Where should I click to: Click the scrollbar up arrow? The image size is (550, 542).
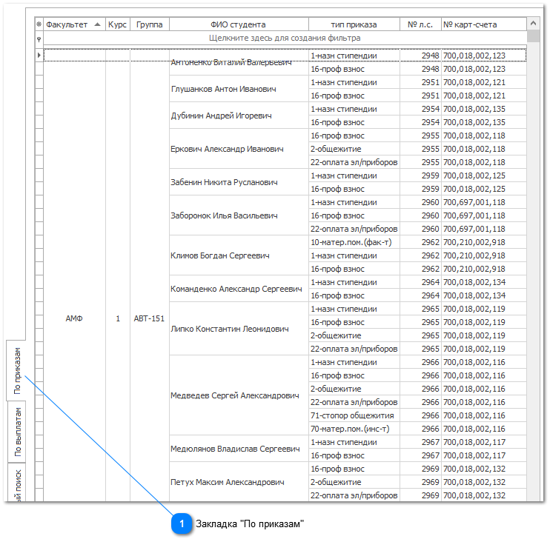(x=533, y=24)
